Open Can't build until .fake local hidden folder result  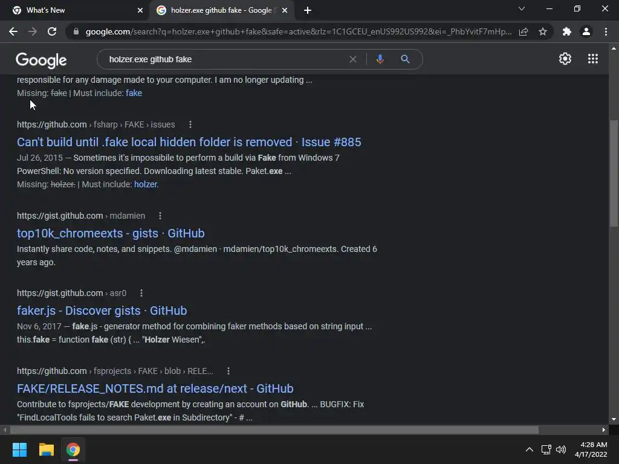coord(189,142)
